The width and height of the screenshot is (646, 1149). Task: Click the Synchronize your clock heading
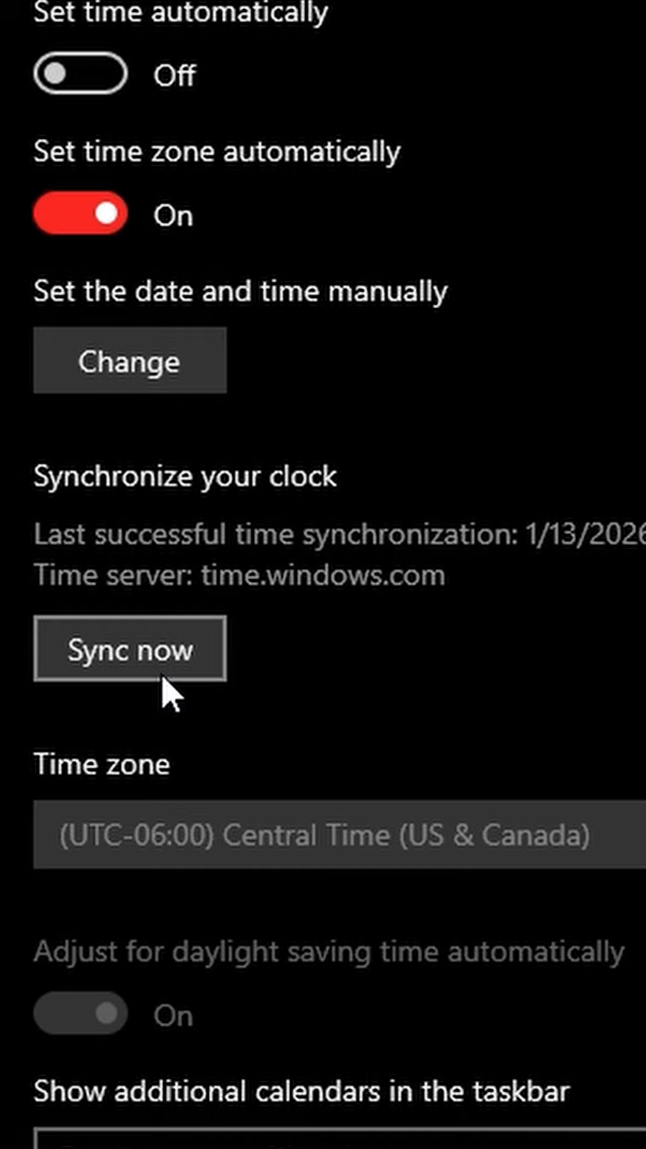[185, 477]
